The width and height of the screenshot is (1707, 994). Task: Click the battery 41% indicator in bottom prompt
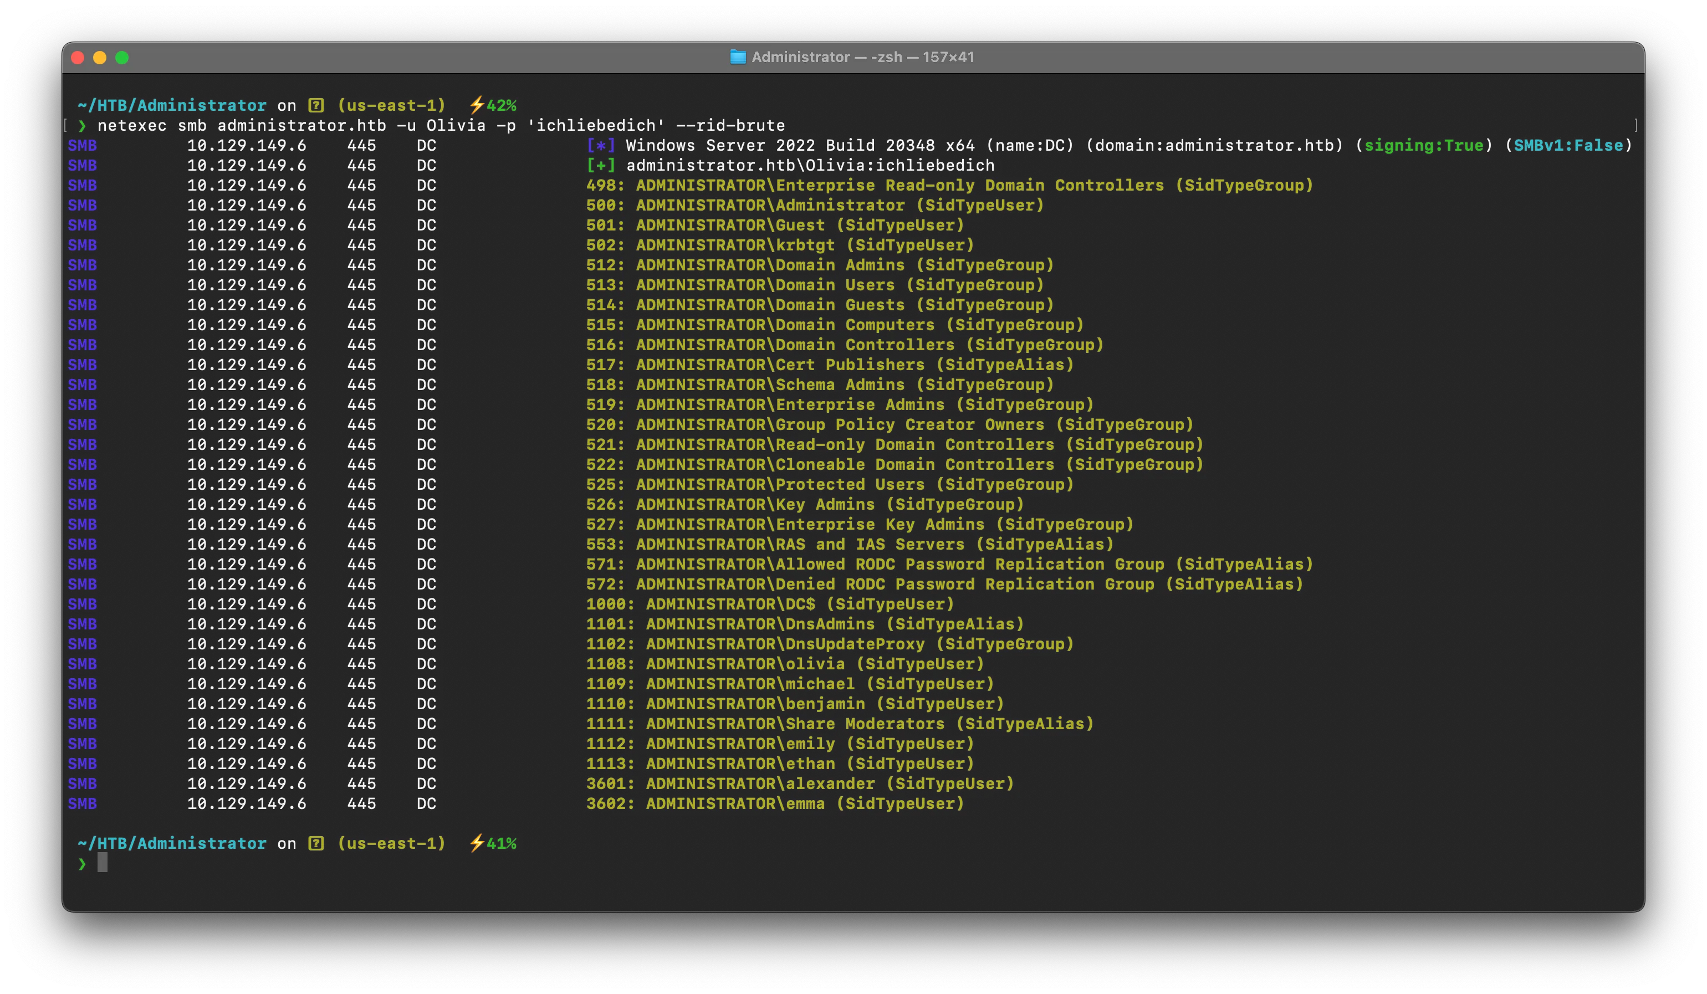tap(493, 843)
